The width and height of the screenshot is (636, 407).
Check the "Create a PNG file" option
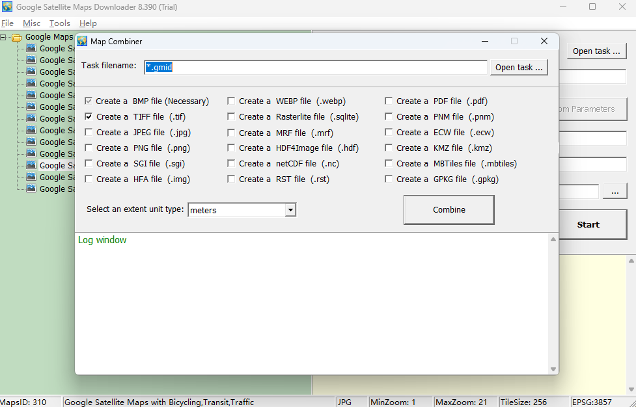[89, 148]
